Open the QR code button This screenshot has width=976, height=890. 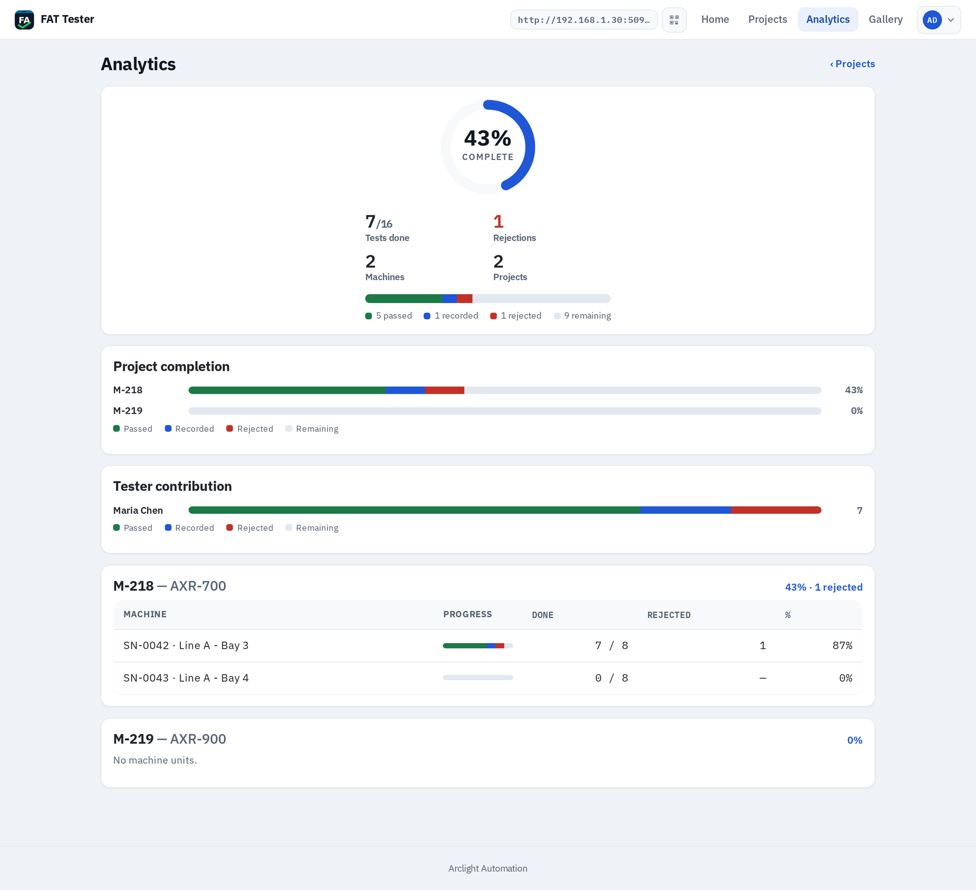tap(674, 20)
